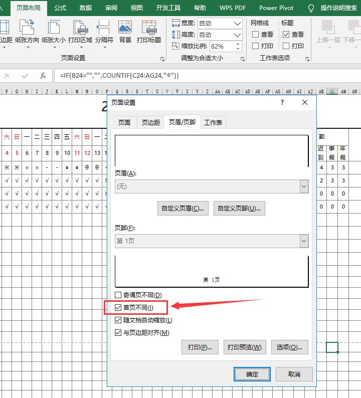Dismiss dialog with 取消 button

(294, 374)
